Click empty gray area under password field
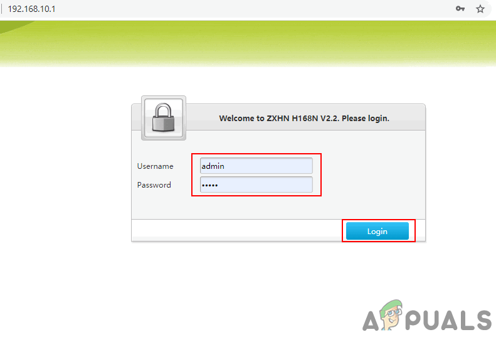496x337 pixels. click(278, 206)
